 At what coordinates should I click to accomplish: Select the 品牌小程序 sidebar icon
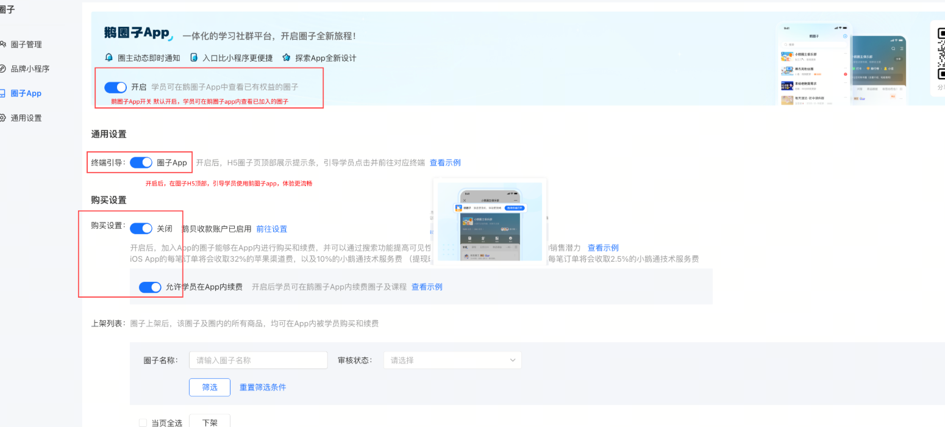point(5,68)
